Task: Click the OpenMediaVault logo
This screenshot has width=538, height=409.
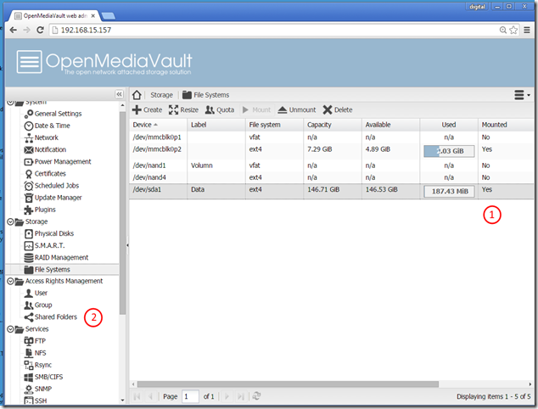Action: tap(104, 62)
